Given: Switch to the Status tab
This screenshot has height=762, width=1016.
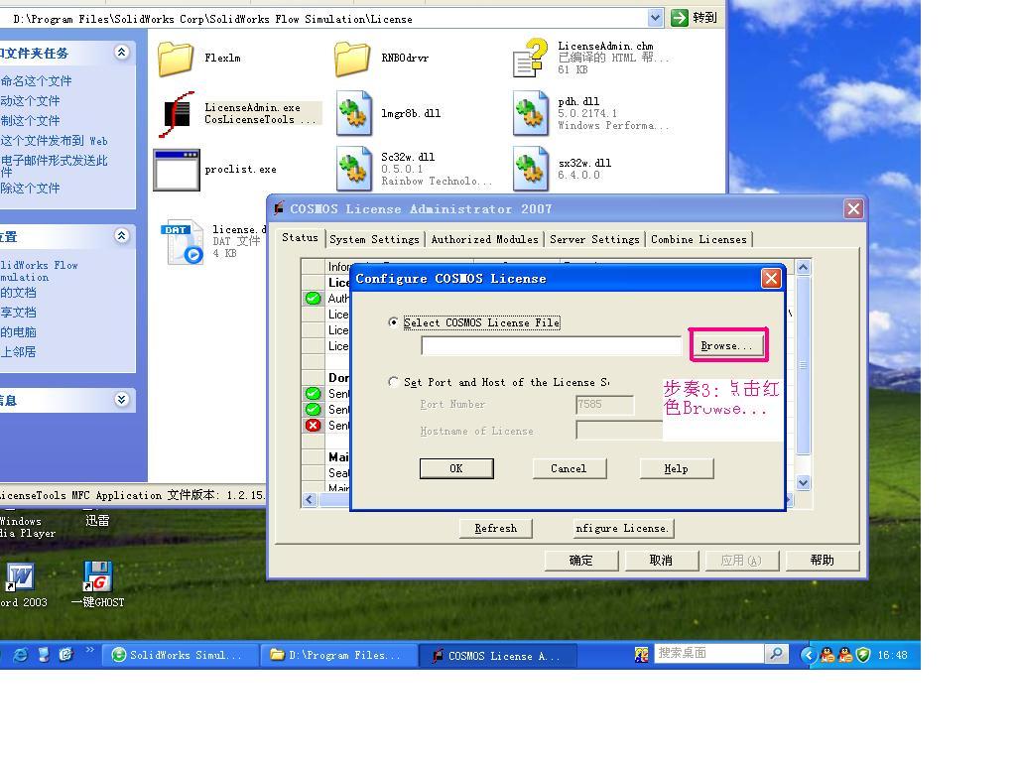Looking at the screenshot, I should pos(300,237).
